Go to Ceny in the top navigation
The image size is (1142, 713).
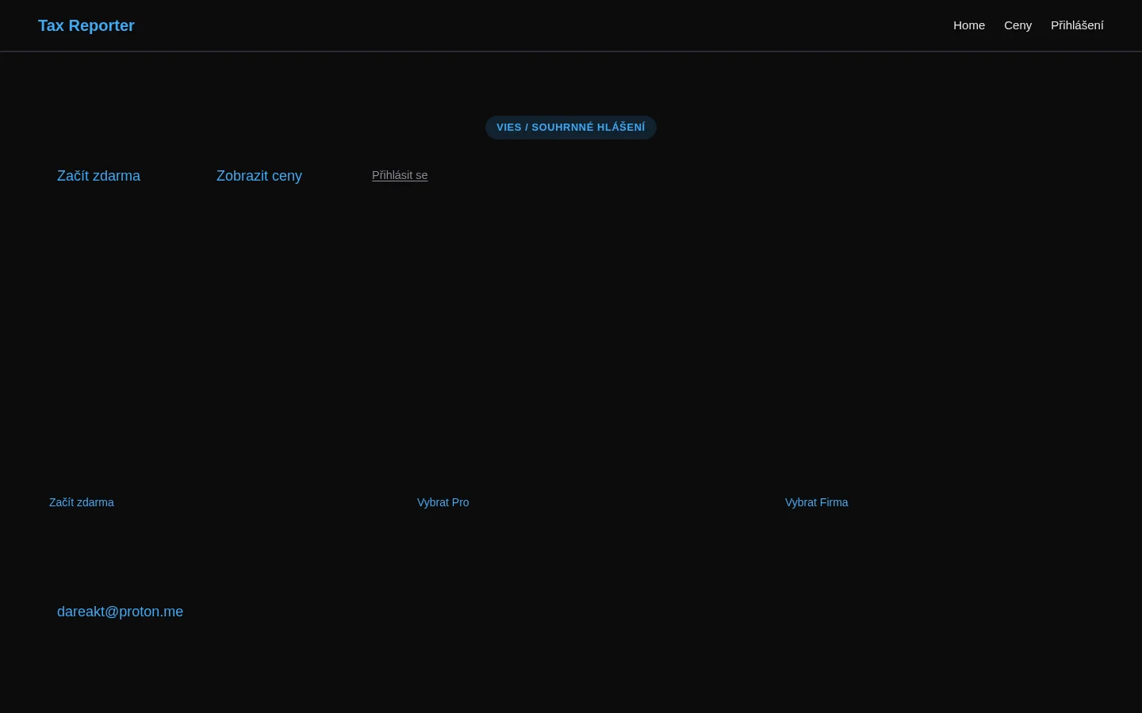click(1017, 25)
